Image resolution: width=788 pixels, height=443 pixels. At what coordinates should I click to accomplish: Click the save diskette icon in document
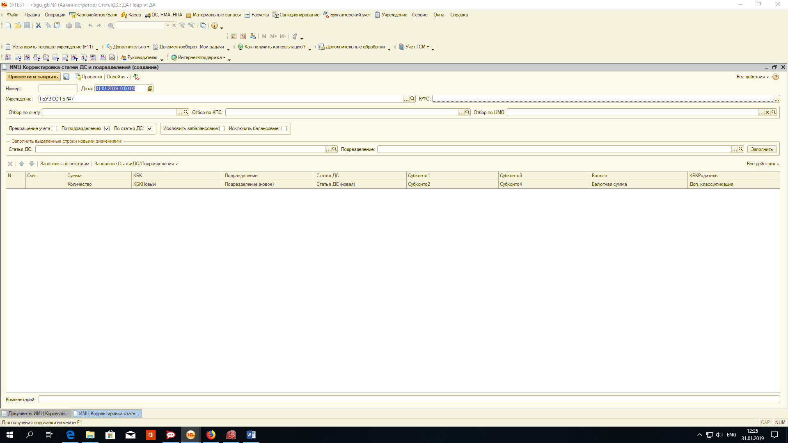[x=66, y=77]
